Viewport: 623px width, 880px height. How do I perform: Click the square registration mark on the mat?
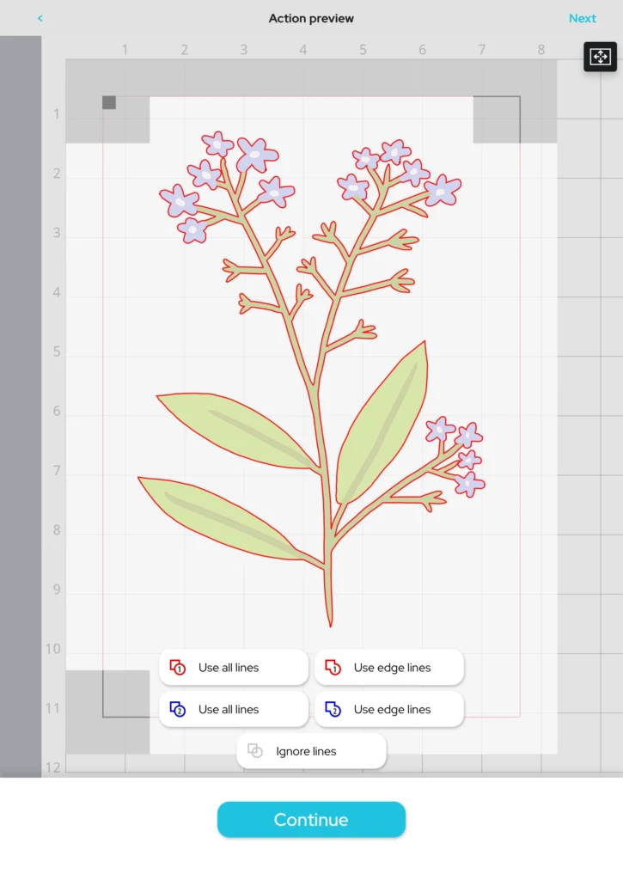coord(109,103)
